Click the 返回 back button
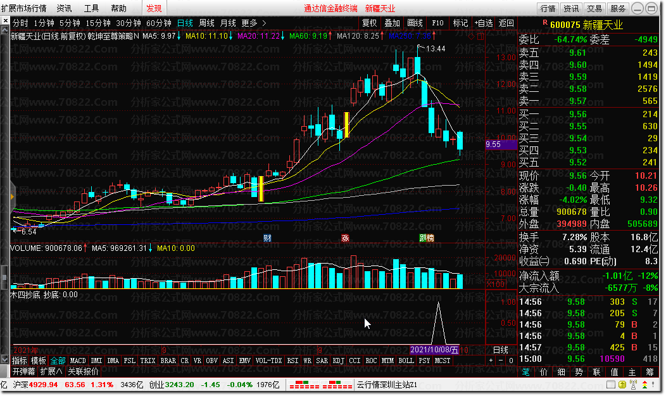This screenshot has height=396, width=666. tap(506, 23)
